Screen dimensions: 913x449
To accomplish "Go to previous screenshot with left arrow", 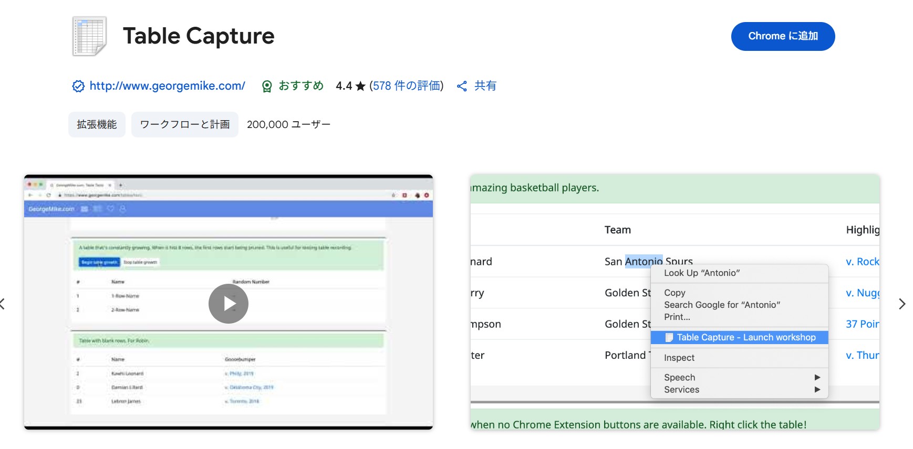I will 3,304.
